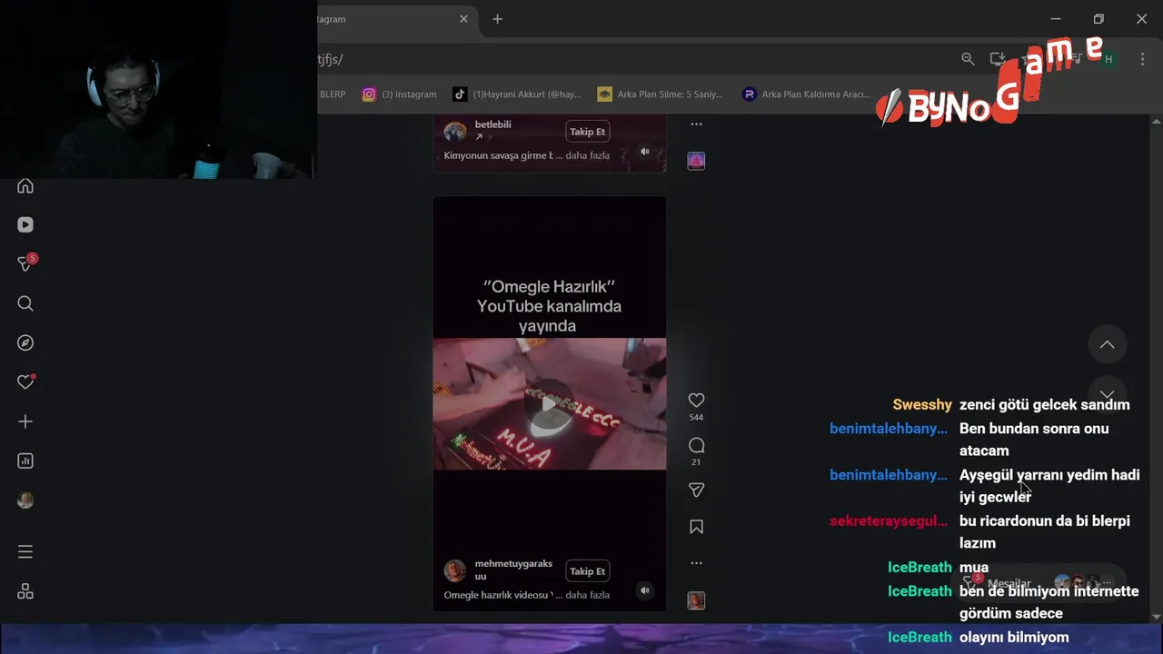Expand mehmetuygaraksuu caption with daha fazla
Screen dimensions: 1163x654
point(587,595)
